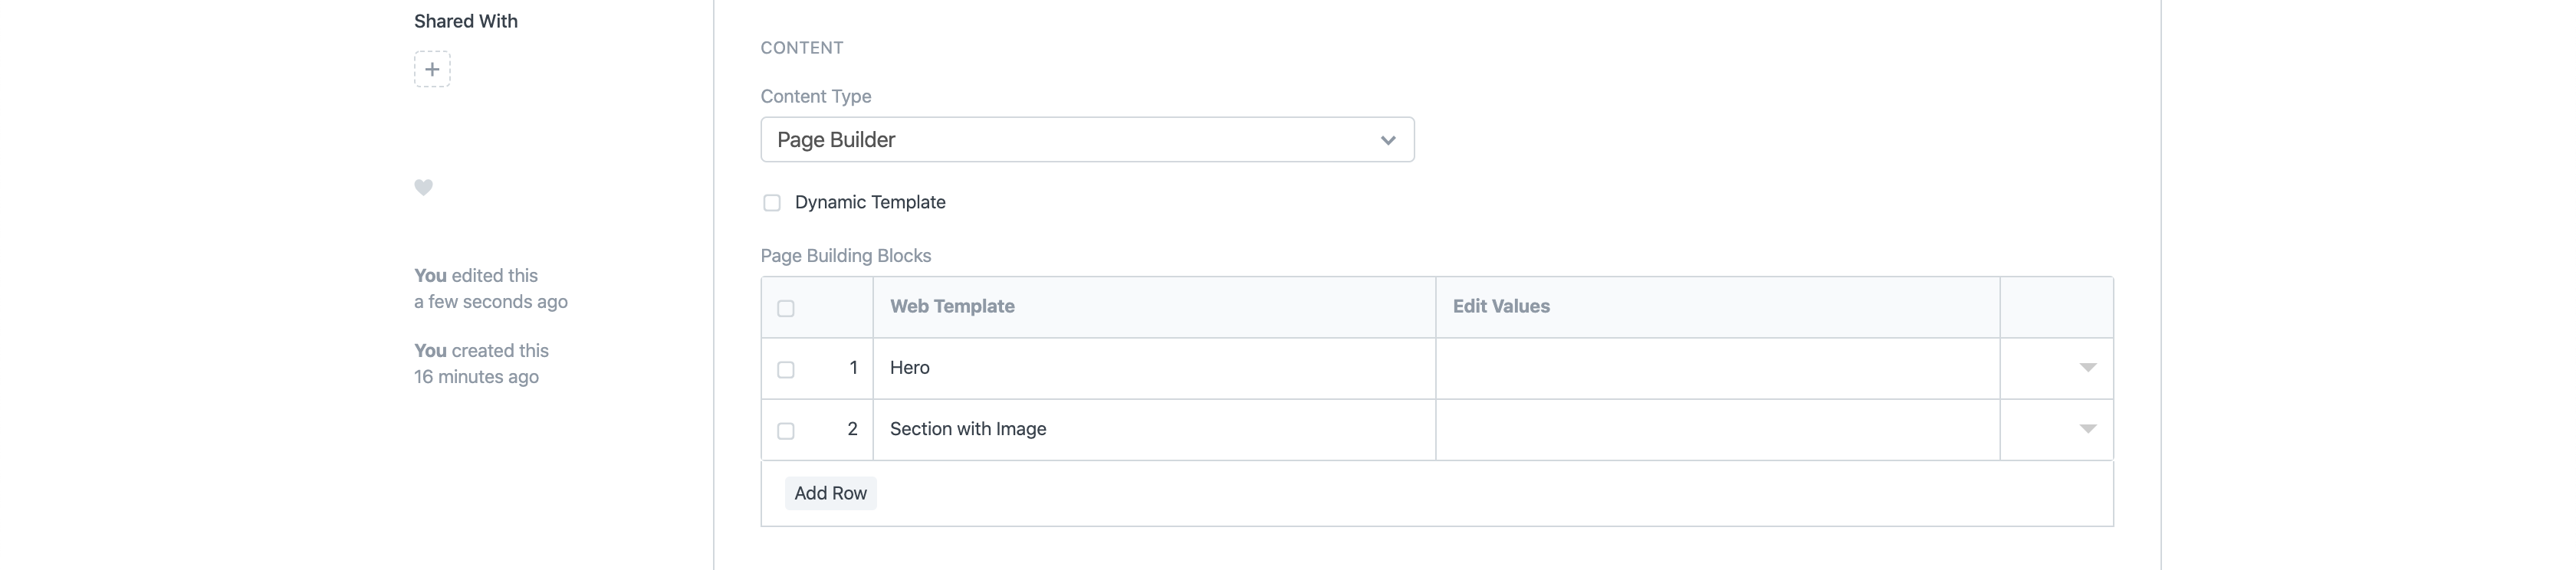Click the heart like icon
Screen dimensions: 2576x570
424,187
